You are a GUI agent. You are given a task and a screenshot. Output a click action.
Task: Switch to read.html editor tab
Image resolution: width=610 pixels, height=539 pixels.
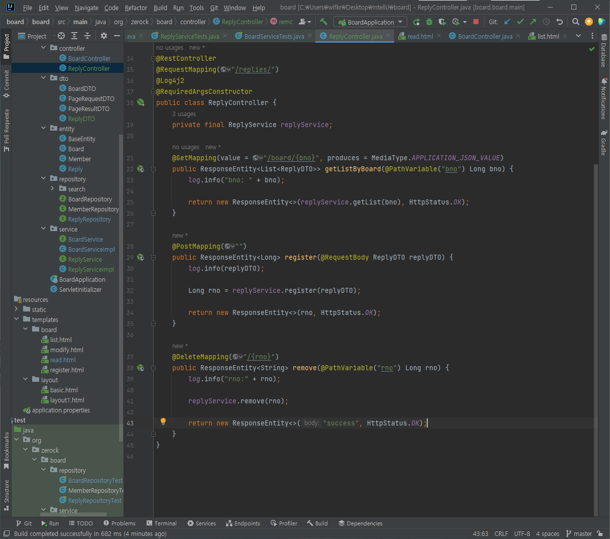(x=420, y=36)
